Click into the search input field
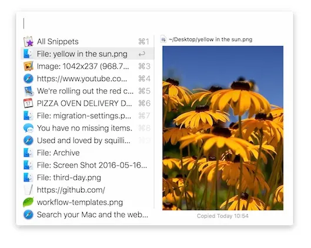The width and height of the screenshot is (311, 248). pyautogui.click(x=155, y=24)
